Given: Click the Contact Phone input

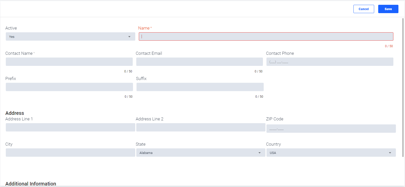Looking at the screenshot, I should [330, 62].
